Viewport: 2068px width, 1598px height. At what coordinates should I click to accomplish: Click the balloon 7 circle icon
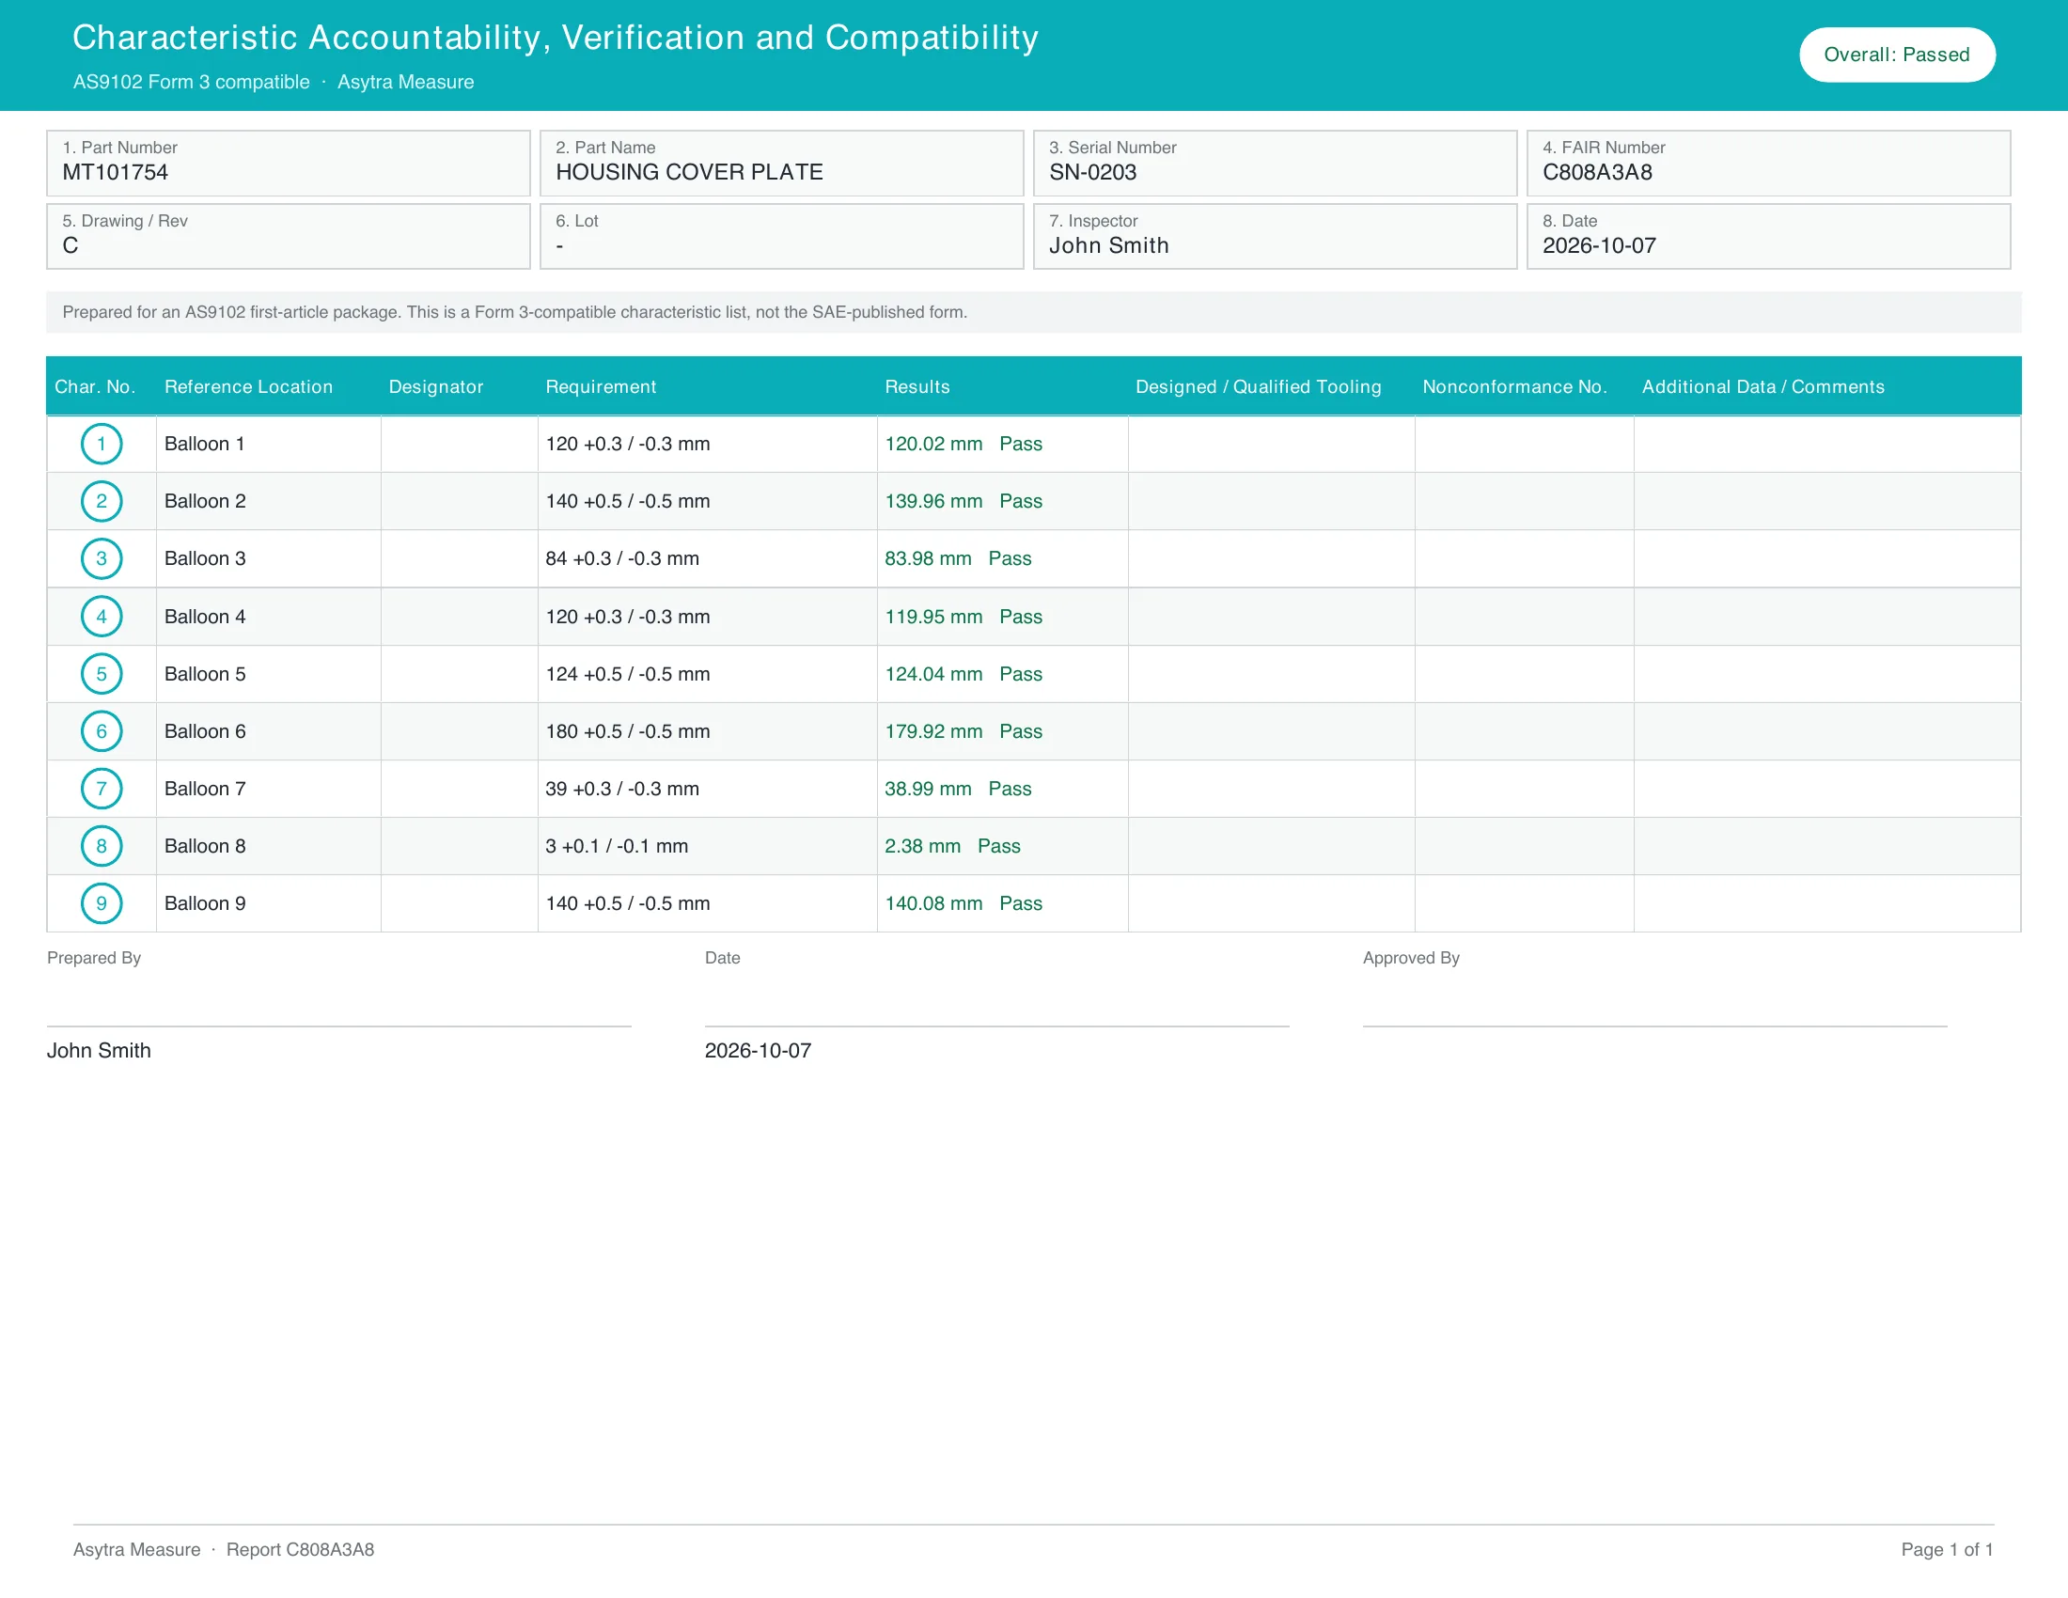(x=102, y=789)
